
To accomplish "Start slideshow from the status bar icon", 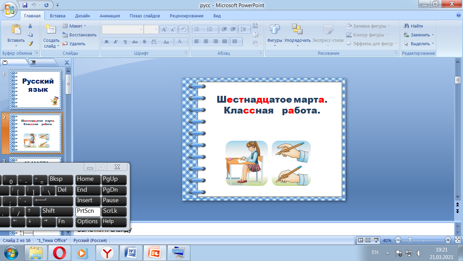I will point(376,240).
